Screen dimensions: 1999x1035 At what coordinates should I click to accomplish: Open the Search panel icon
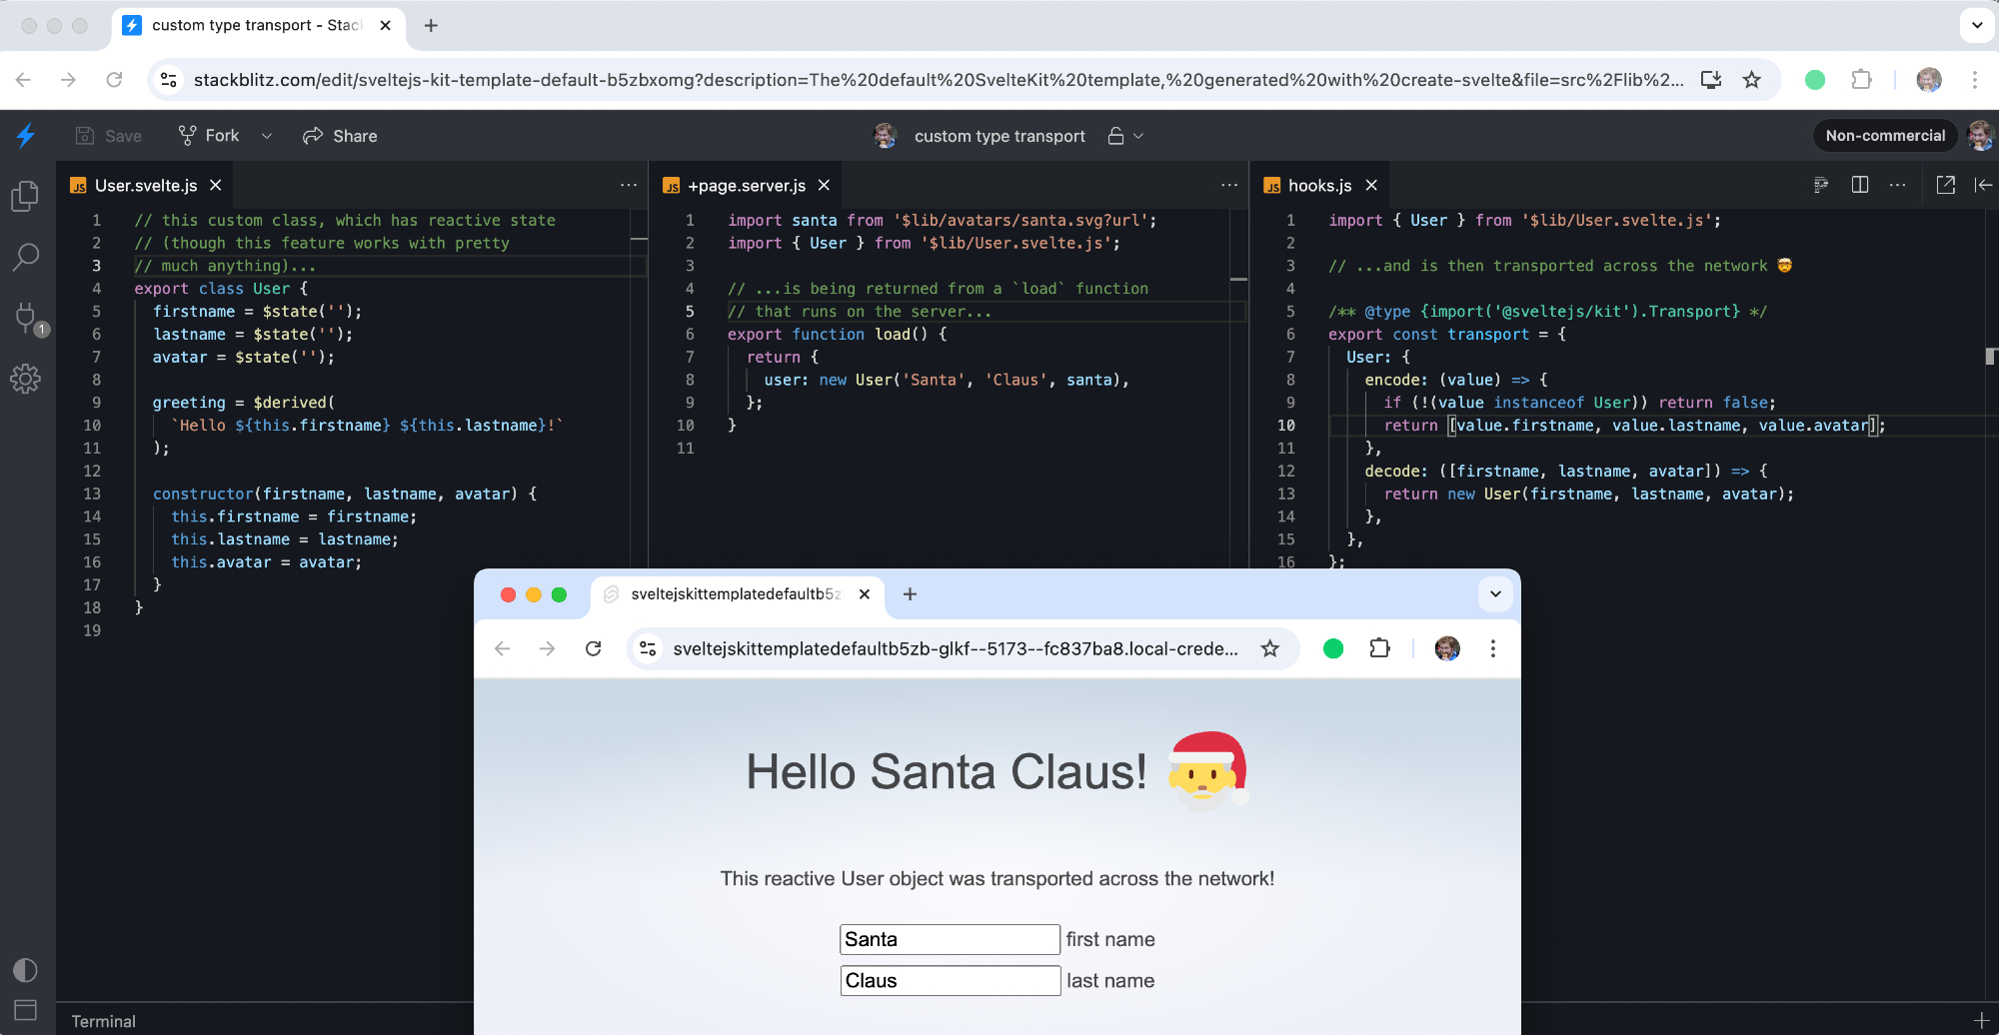click(25, 257)
